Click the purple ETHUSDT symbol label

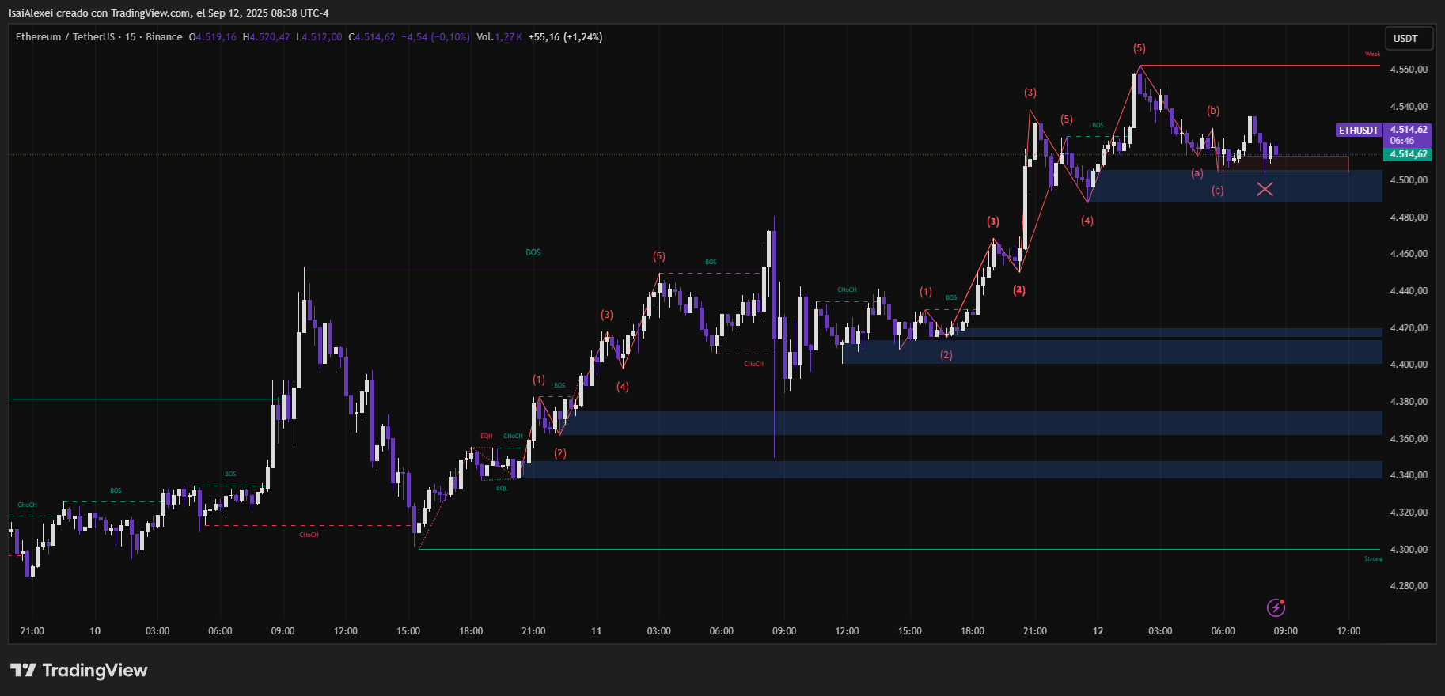tap(1358, 130)
